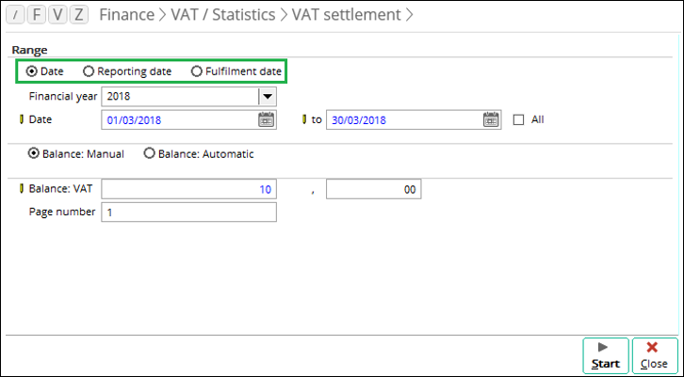Image resolution: width=684 pixels, height=377 pixels.
Task: Open VAT / Statistics breadcrumb item
Action: coord(223,15)
